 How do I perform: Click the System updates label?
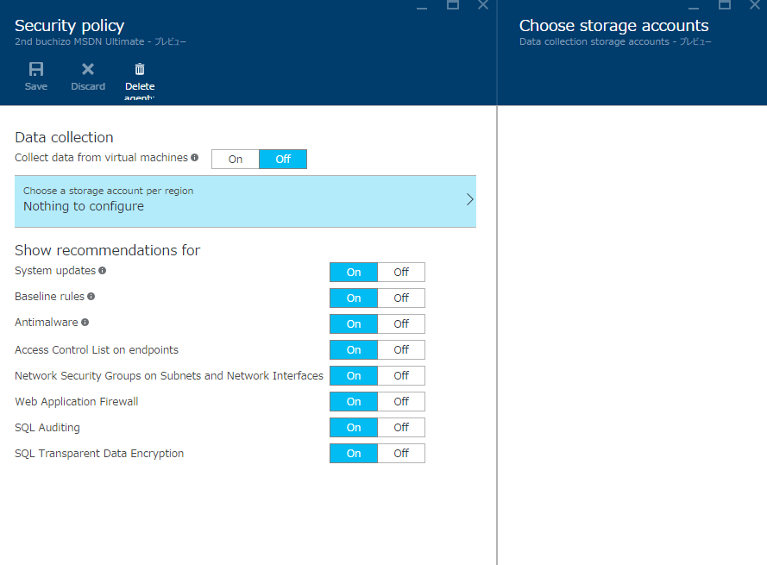coord(55,271)
